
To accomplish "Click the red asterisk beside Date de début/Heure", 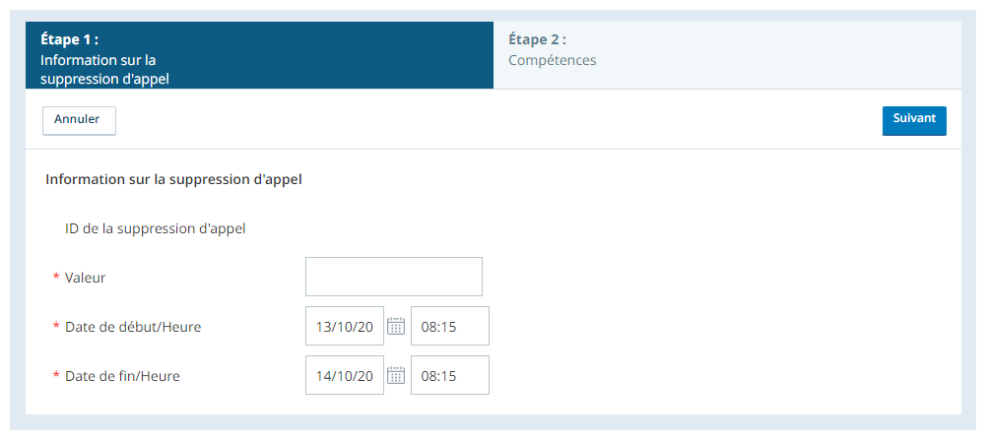I will [x=56, y=327].
